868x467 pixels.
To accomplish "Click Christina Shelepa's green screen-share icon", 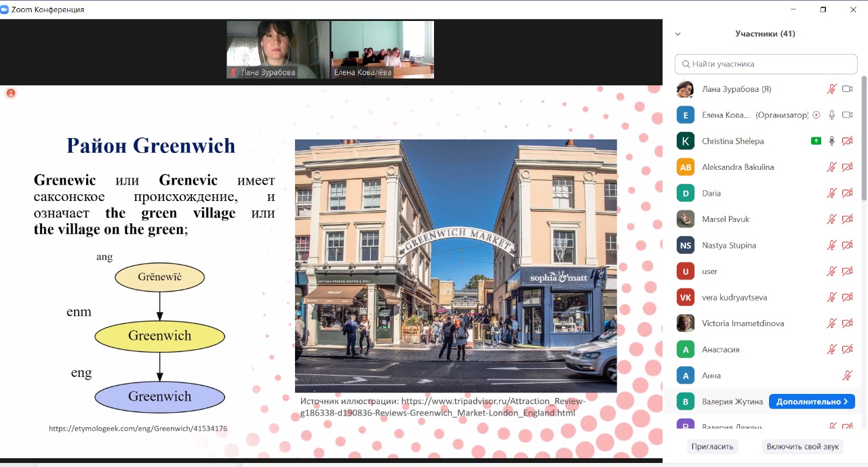I will click(816, 141).
